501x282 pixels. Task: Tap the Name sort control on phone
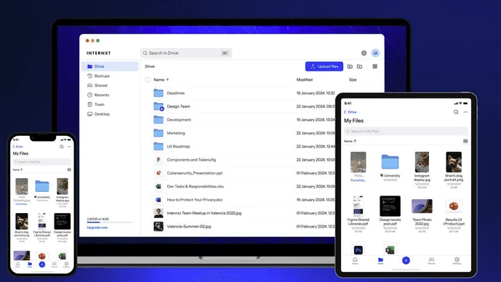tap(17, 169)
